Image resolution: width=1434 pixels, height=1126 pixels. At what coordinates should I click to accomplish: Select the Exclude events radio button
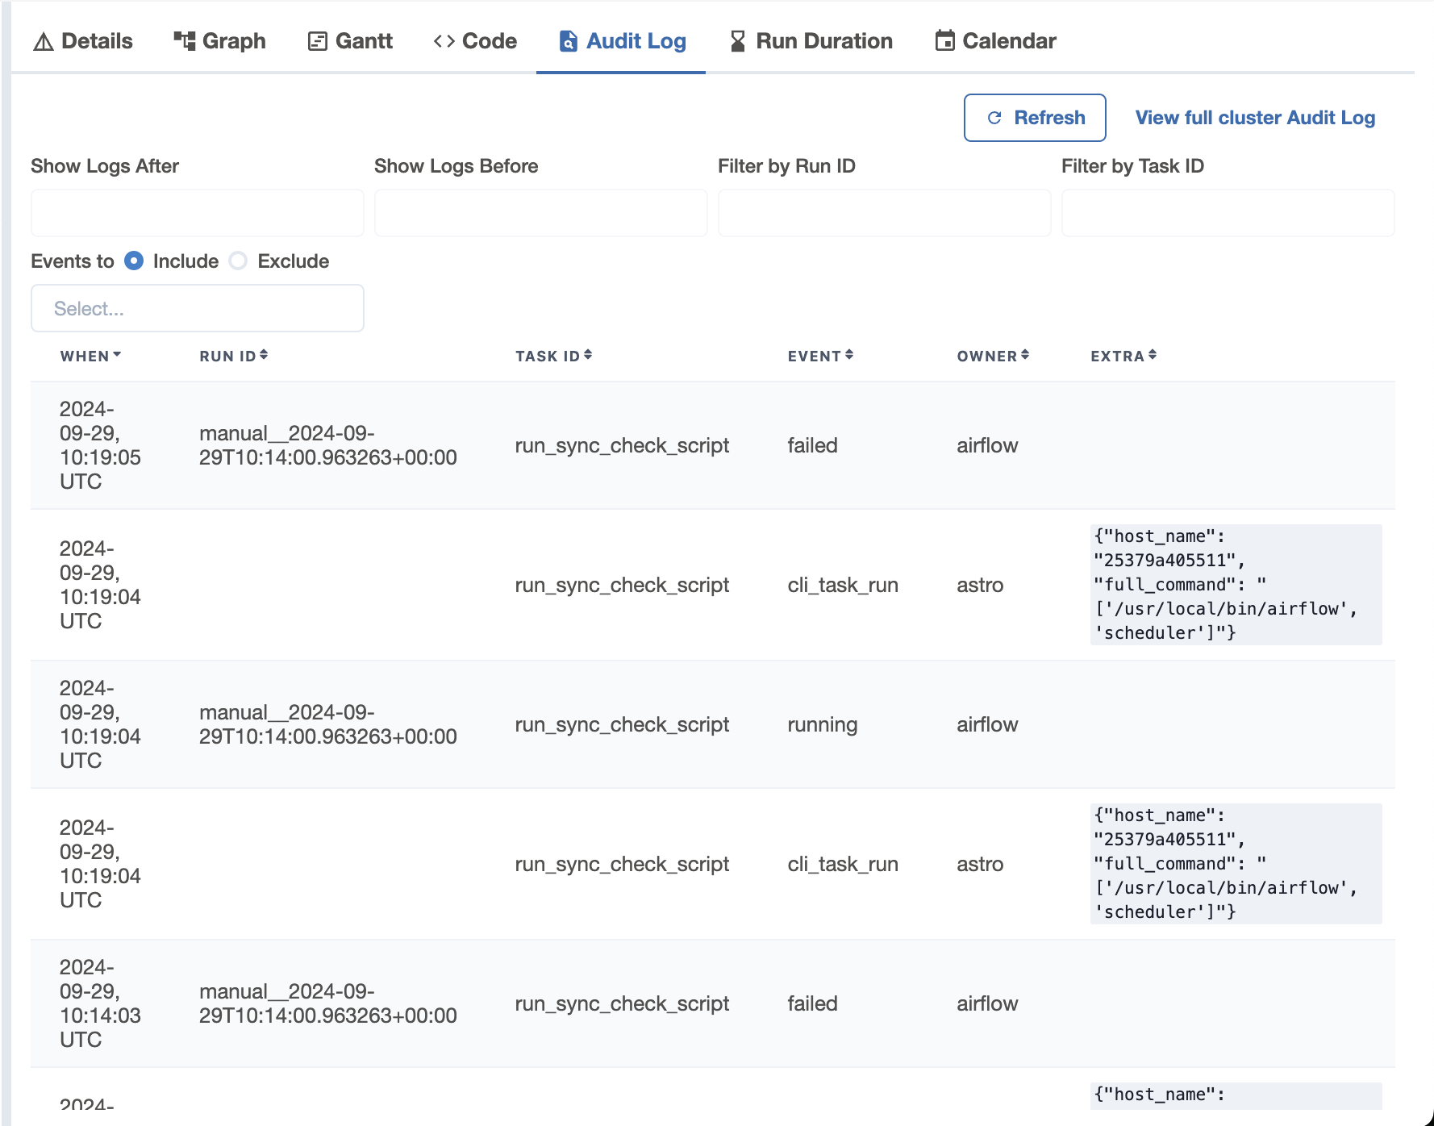[x=238, y=261]
